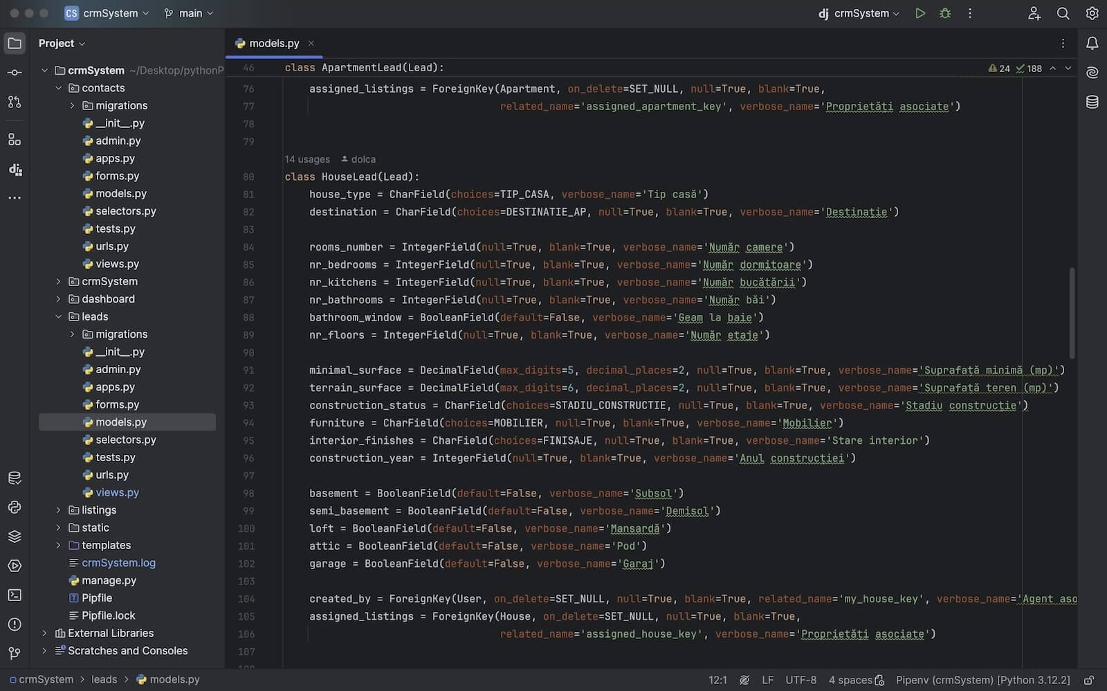Click Search Everywhere magnifier icon
The height and width of the screenshot is (691, 1107).
(1063, 13)
